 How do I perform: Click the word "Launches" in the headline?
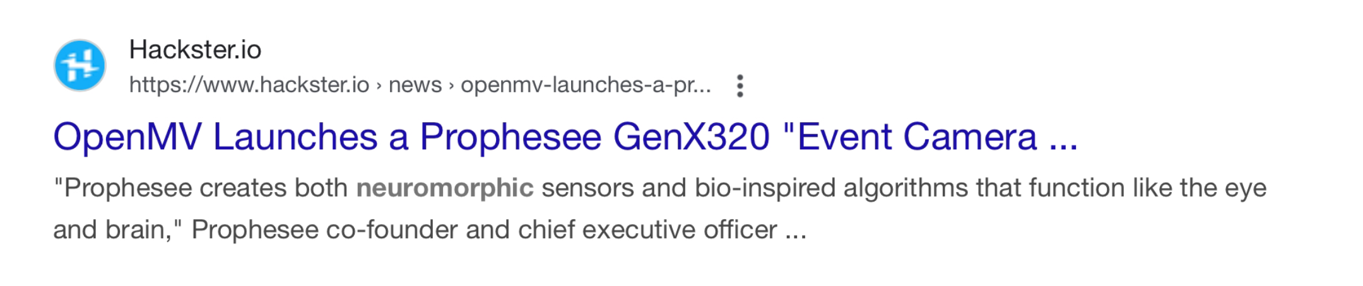(x=295, y=137)
